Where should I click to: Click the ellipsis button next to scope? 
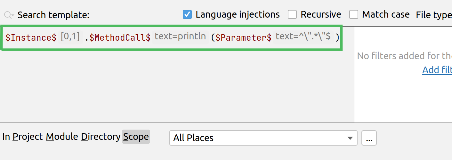point(369,138)
